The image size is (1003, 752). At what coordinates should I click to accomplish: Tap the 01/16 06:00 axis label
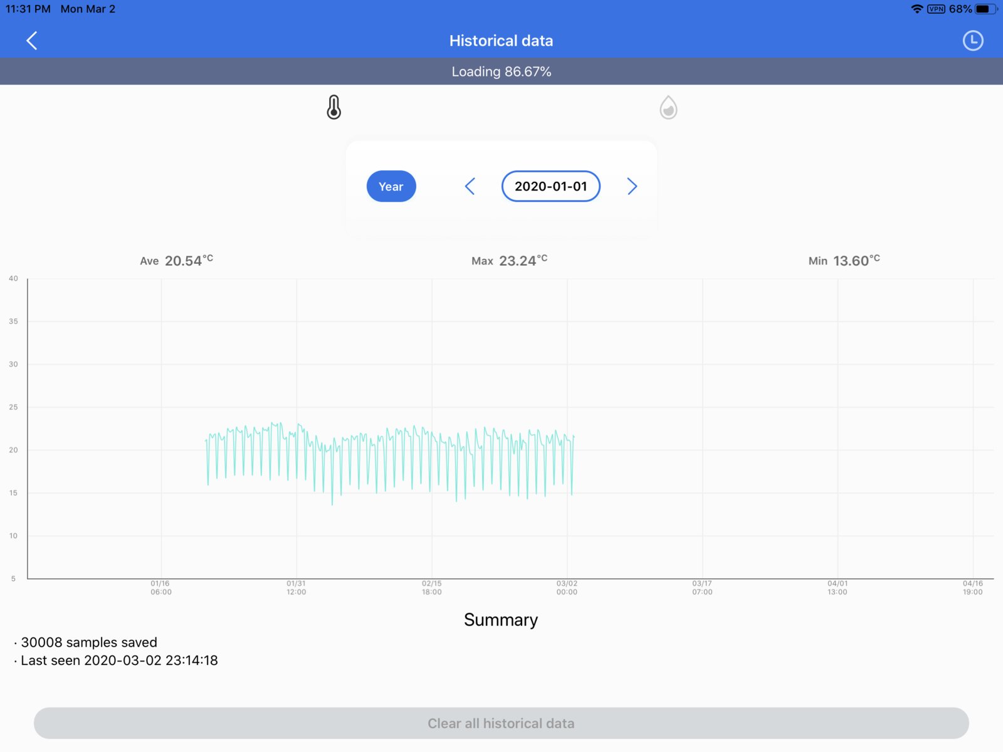pyautogui.click(x=161, y=588)
